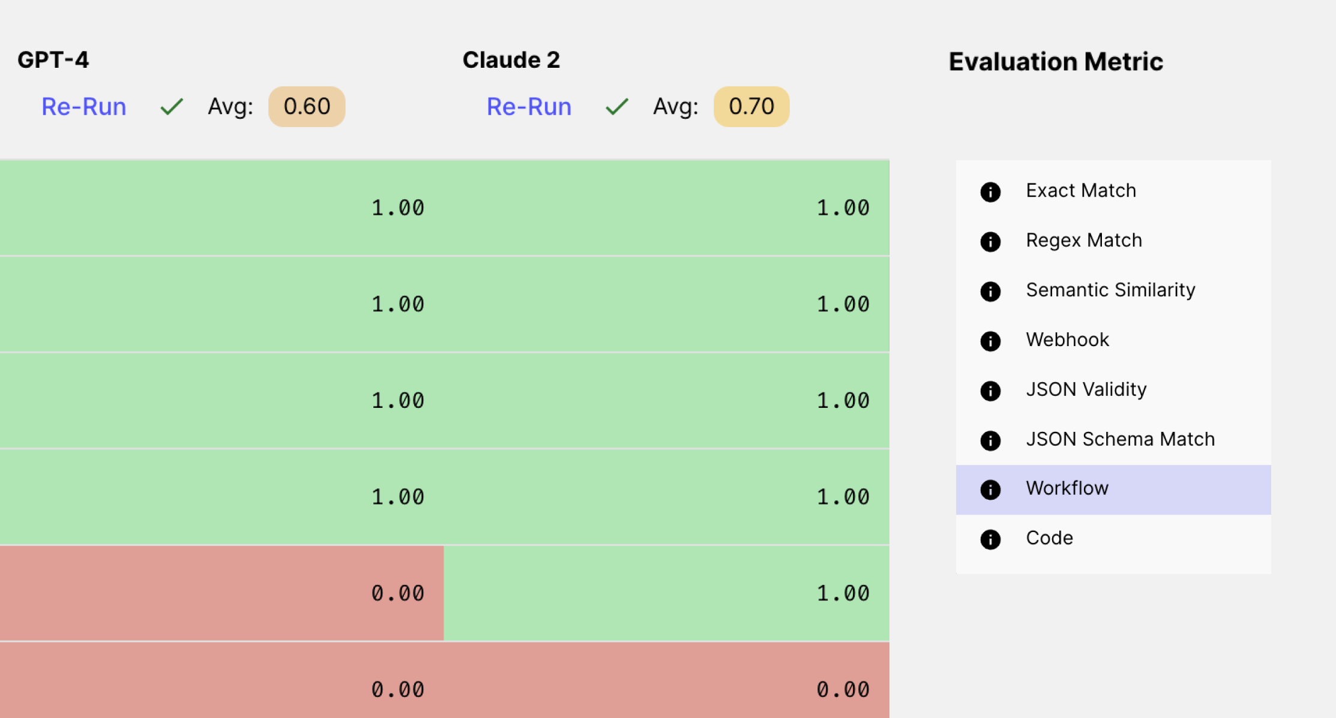Click info icon next to JSON Validity
Screen dimensions: 1336x718
[x=990, y=391]
